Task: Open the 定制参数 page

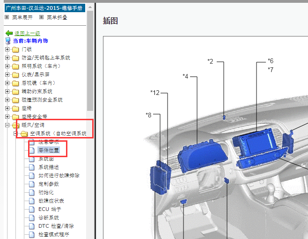Action: [49, 184]
